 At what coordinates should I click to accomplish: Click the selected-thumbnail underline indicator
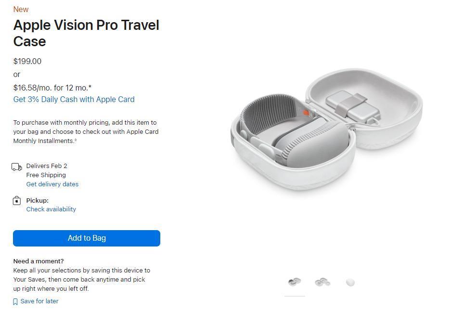point(294,296)
